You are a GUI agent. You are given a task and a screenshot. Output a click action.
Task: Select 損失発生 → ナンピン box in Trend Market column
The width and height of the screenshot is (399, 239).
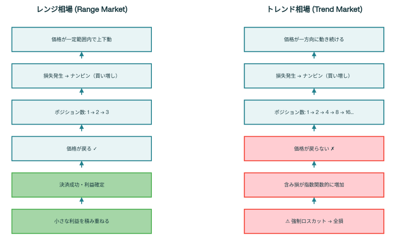[314, 76]
